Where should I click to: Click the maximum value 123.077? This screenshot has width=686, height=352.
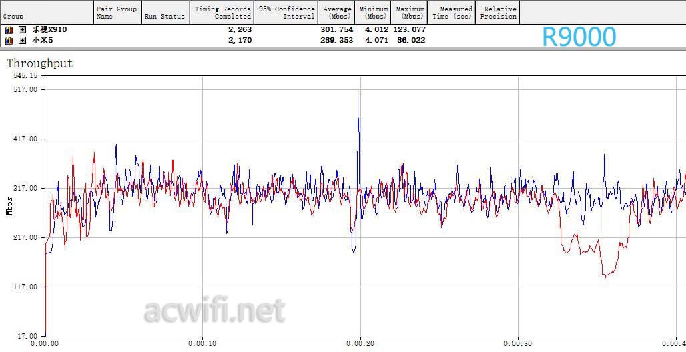pos(411,30)
